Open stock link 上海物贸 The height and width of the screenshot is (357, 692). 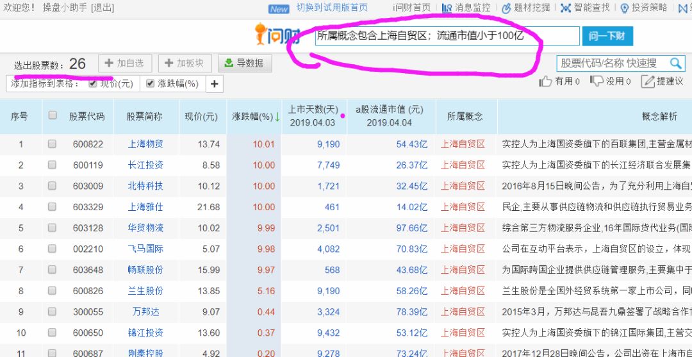[x=145, y=144]
